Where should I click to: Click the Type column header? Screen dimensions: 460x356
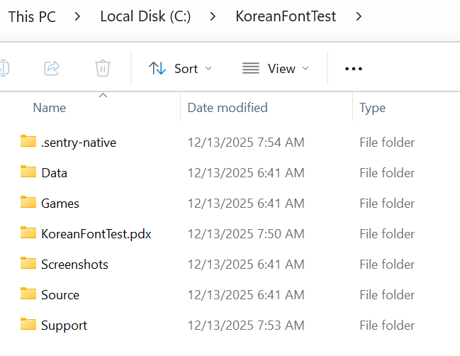coord(372,108)
